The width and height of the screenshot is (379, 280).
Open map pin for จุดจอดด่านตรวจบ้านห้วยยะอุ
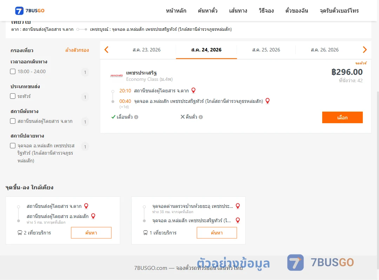[238, 206]
